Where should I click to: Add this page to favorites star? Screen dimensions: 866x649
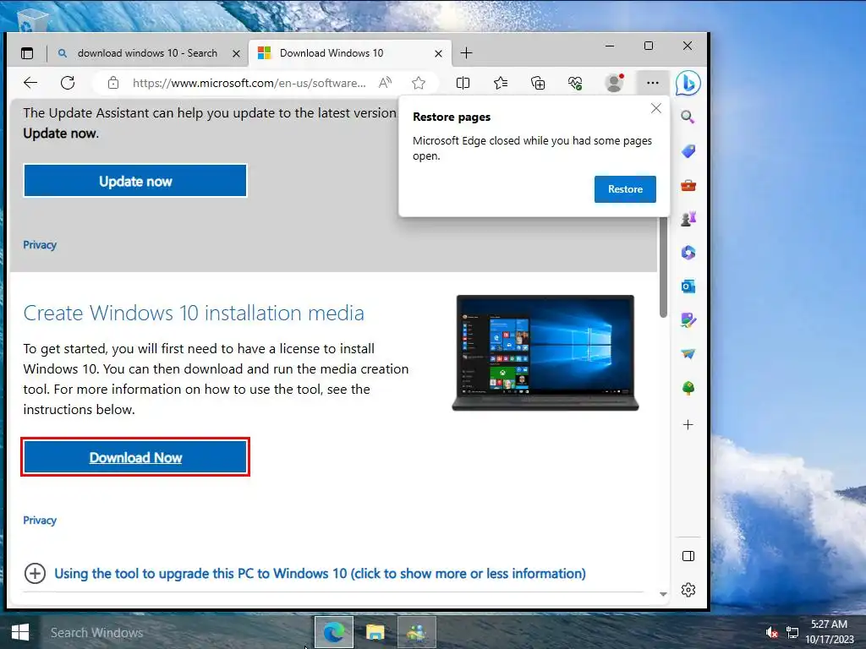419,83
